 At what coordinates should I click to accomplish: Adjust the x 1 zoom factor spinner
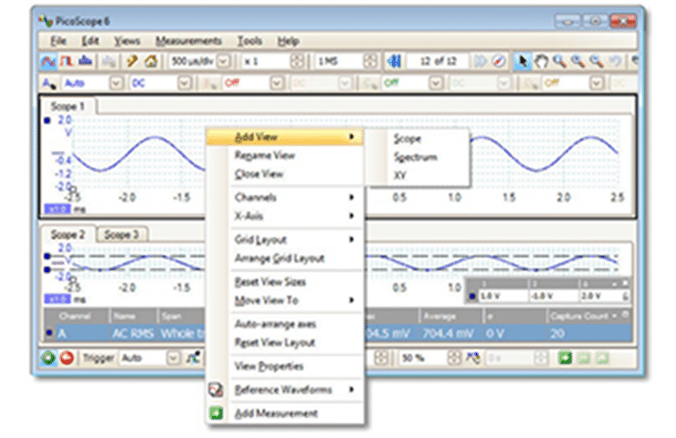297,61
